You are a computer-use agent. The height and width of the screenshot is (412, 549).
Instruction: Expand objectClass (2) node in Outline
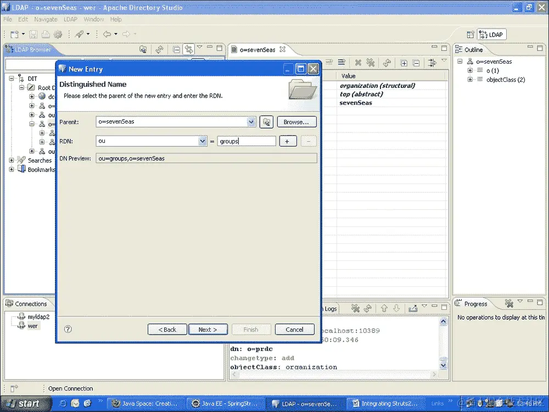pos(470,80)
